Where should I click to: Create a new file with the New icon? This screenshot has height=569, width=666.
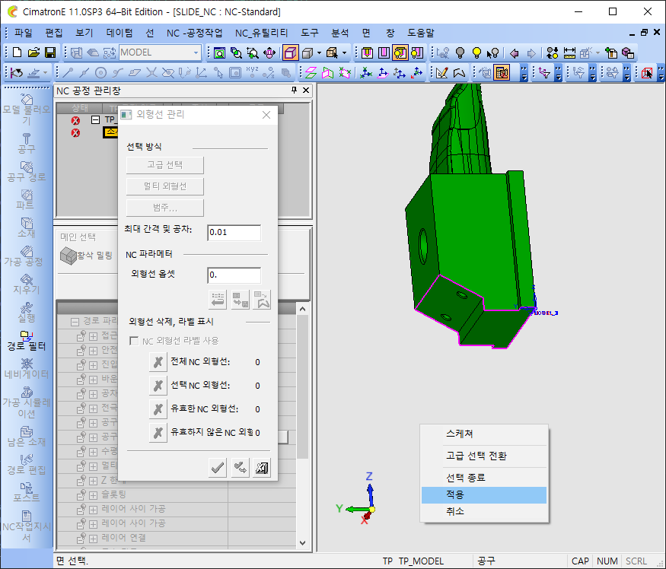coord(17,52)
